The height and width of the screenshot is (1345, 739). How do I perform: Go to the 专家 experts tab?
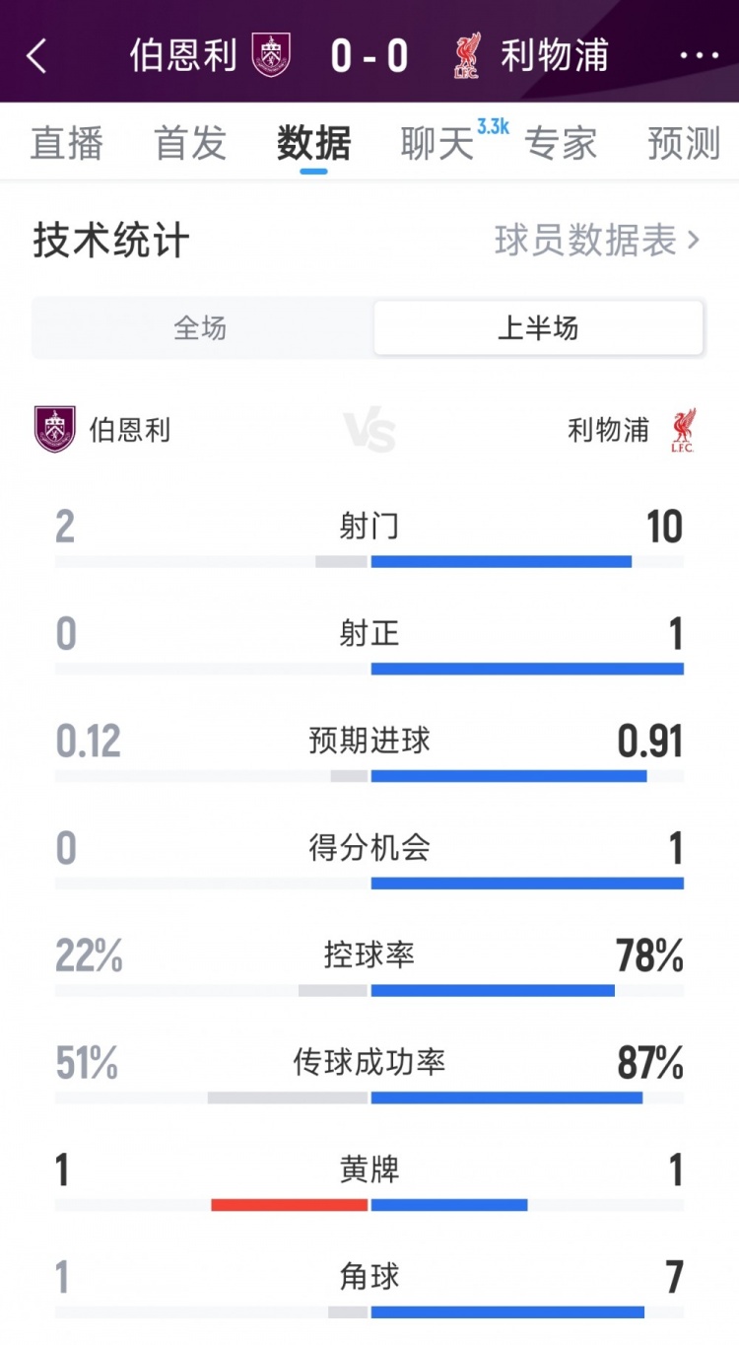[x=561, y=144]
